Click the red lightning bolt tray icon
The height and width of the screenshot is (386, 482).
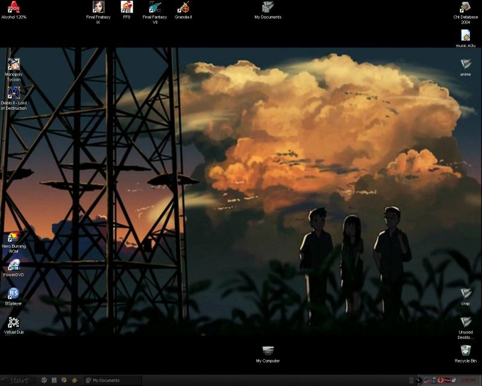(x=440, y=381)
